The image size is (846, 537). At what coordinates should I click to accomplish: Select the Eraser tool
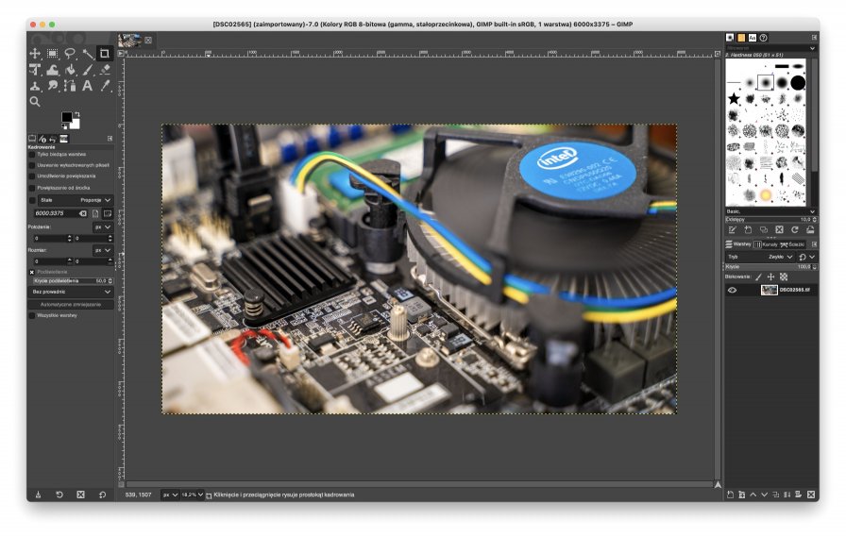pos(105,70)
